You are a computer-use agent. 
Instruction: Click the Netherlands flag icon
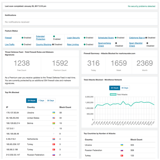coord(54,139)
